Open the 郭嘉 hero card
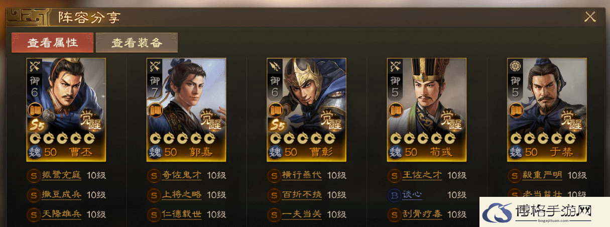The height and width of the screenshot is (227, 610). point(186,109)
